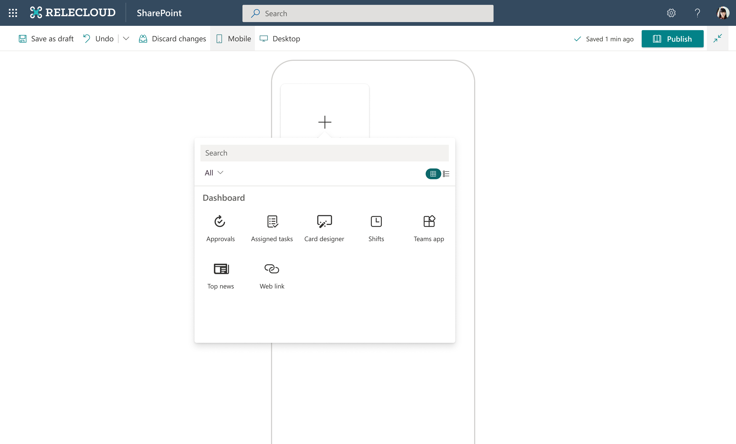Switch card picker to grid view
This screenshot has width=736, height=444.
pos(433,174)
